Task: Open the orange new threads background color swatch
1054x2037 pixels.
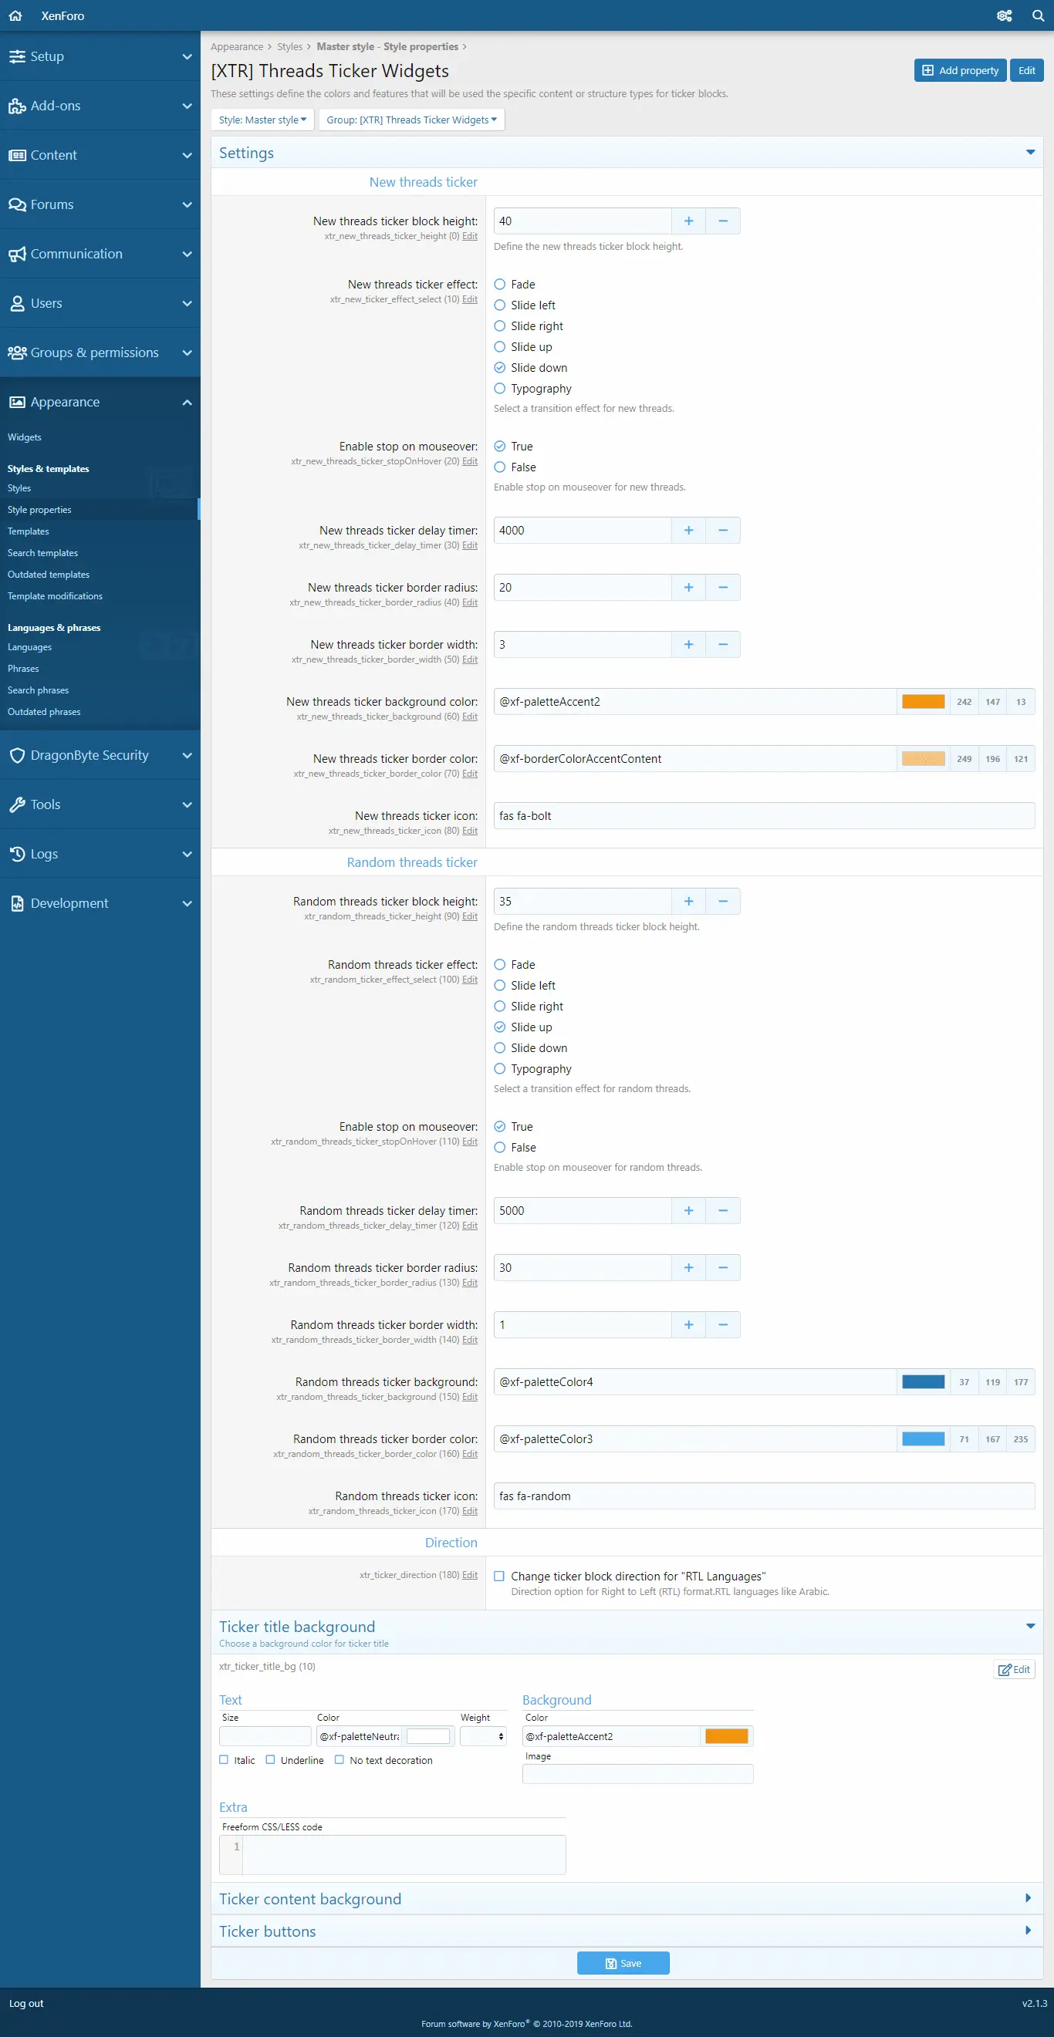Action: [x=923, y=701]
